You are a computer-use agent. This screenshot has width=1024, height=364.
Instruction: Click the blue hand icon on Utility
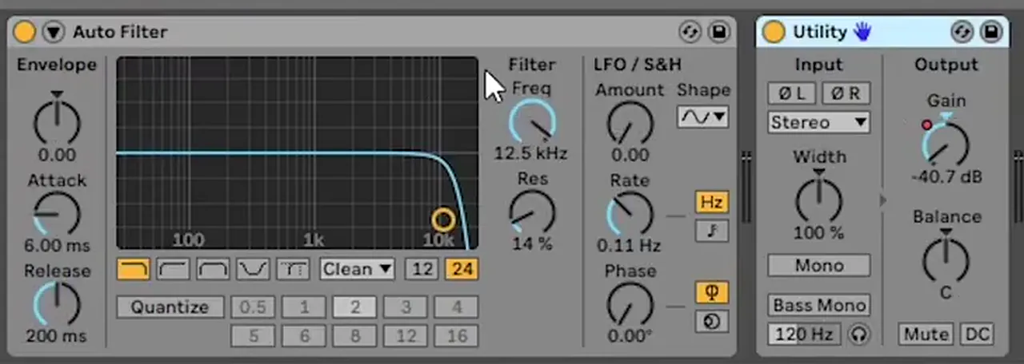tap(862, 32)
